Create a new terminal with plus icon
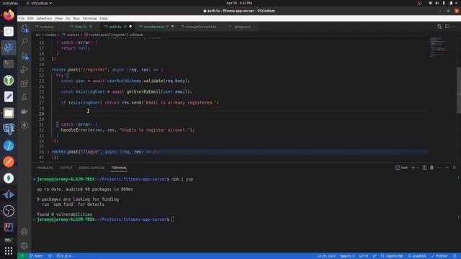 pos(413,168)
